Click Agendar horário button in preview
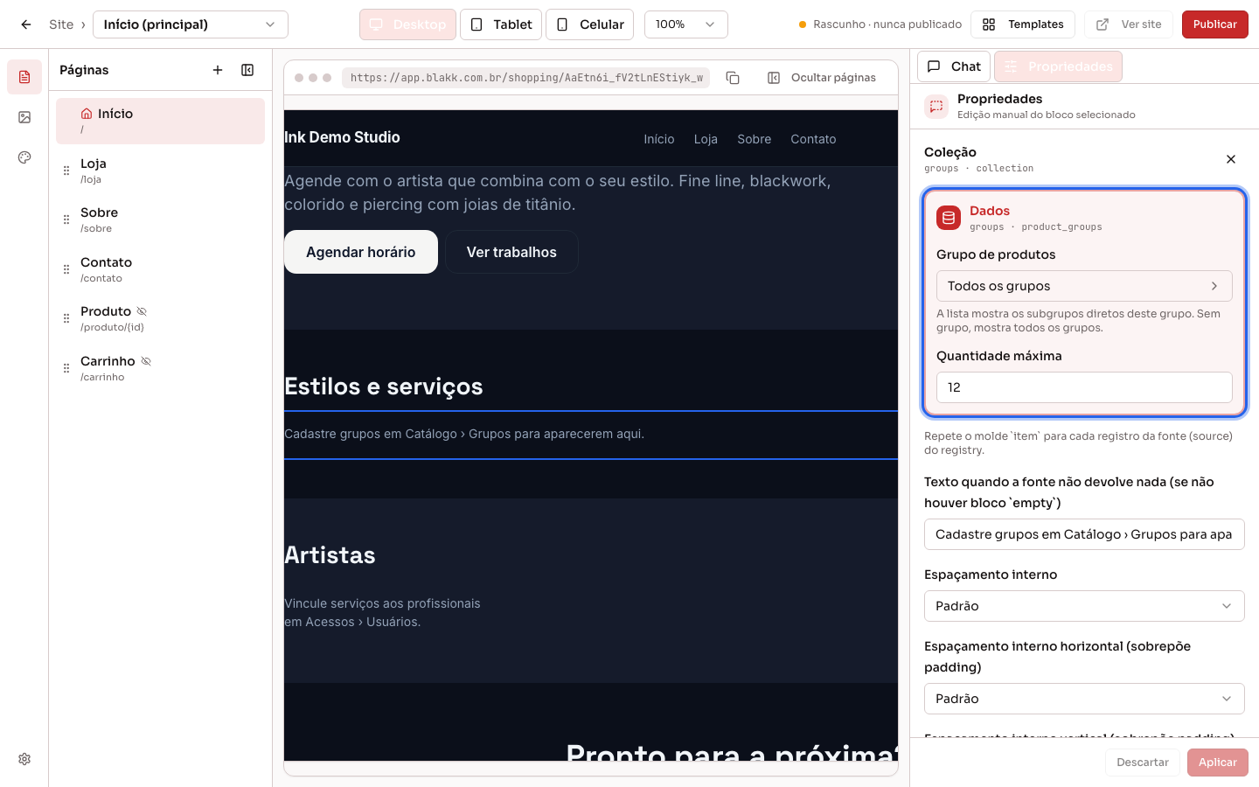Viewport: 1259px width, 787px height. click(361, 252)
